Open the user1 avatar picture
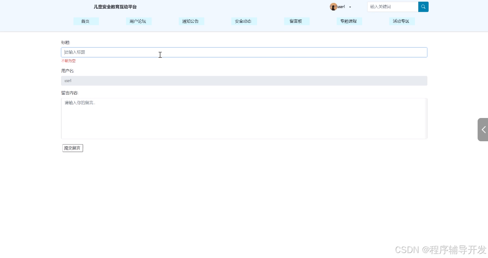This screenshot has width=488, height=258. tap(334, 7)
